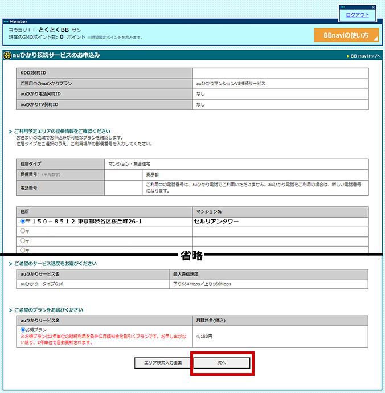Choose the third address radio option
The height and width of the screenshot is (393, 385).
point(23,240)
